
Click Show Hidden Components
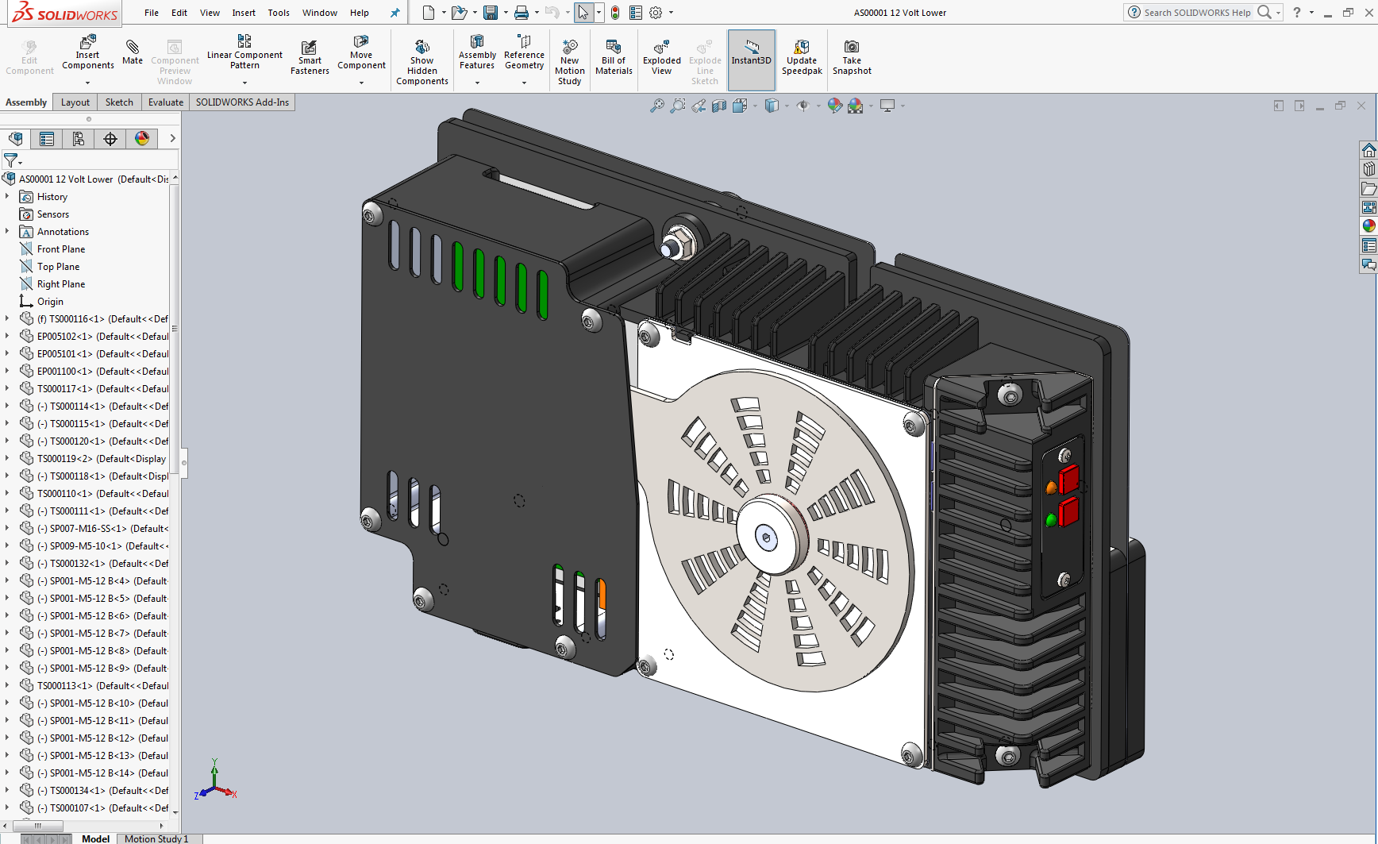422,62
